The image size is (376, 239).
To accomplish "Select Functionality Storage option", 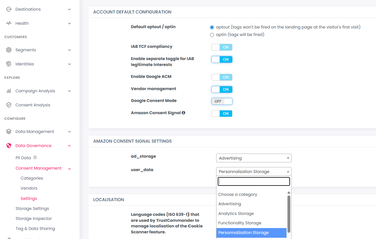I will tap(240, 223).
